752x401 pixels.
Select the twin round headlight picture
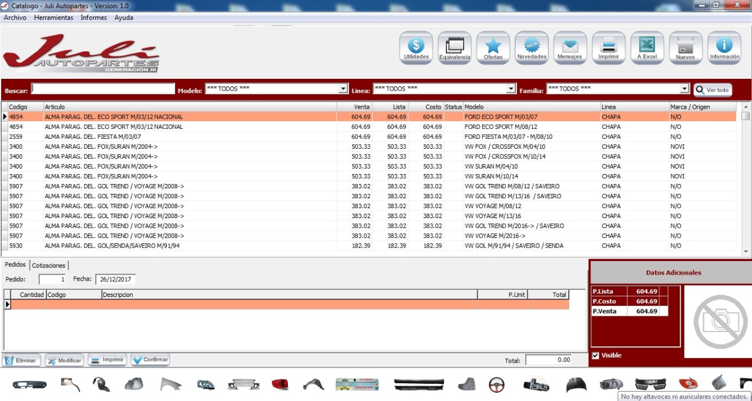611,385
